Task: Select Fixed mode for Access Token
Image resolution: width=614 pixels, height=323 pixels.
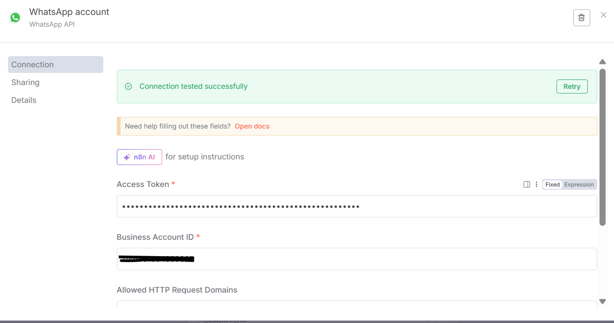Action: point(552,185)
